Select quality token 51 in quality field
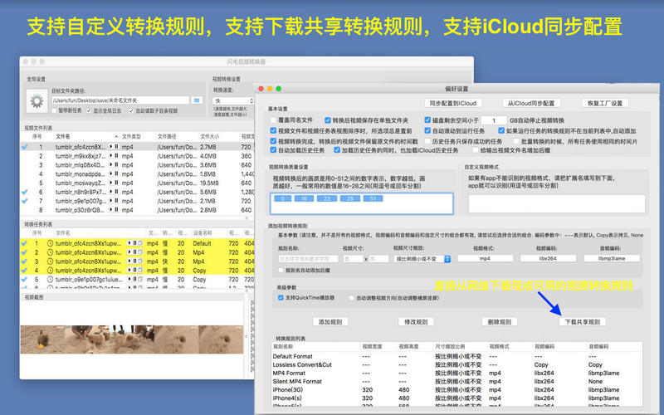Viewport: 664px width, 415px height. pos(373,198)
